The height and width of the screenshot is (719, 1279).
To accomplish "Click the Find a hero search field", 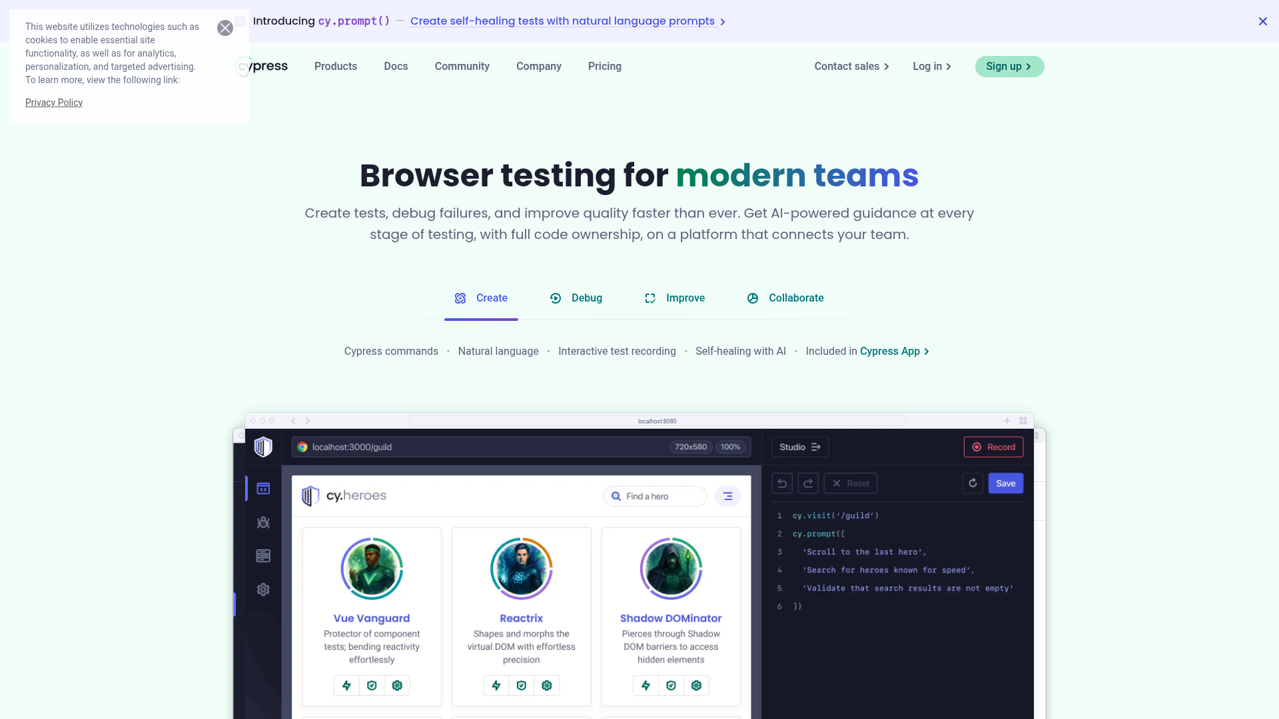I will (655, 496).
